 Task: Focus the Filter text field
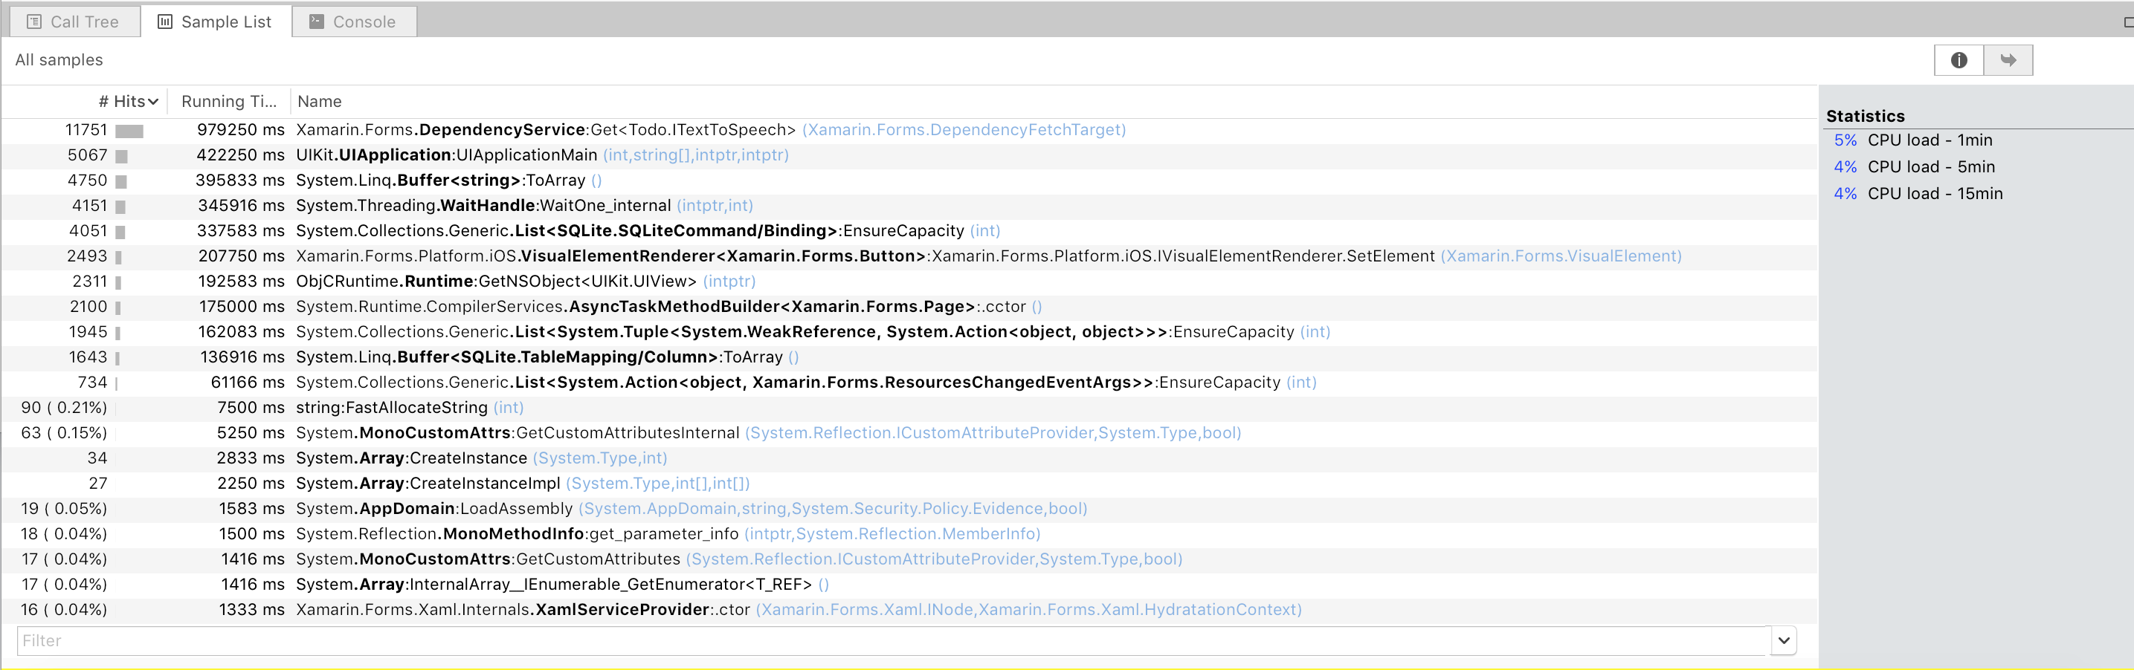[893, 640]
